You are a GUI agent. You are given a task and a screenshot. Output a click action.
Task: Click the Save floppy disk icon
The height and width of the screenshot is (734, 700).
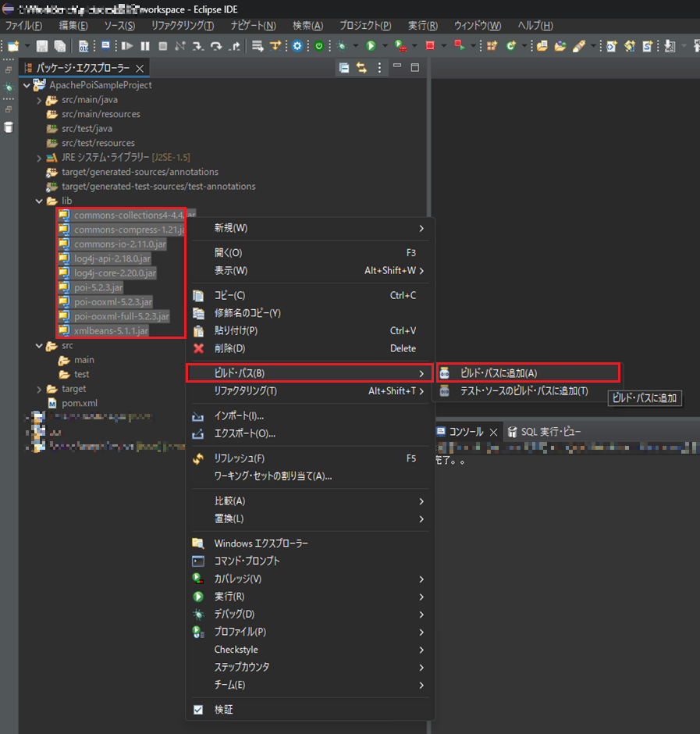pos(42,46)
